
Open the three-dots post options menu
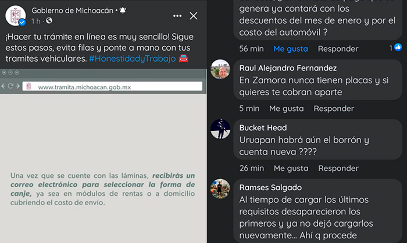(x=177, y=16)
